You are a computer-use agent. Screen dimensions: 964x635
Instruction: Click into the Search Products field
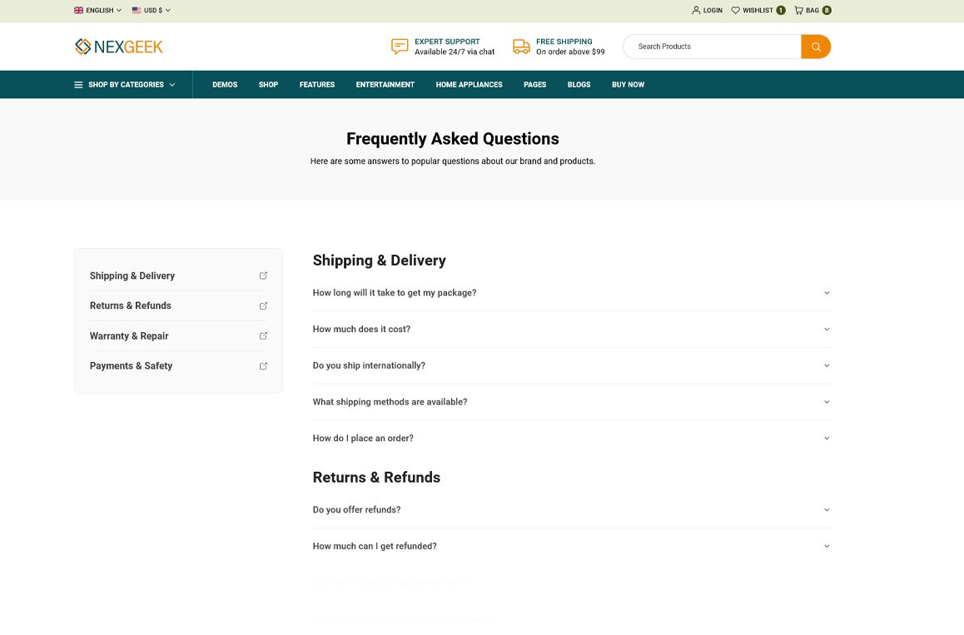point(712,47)
